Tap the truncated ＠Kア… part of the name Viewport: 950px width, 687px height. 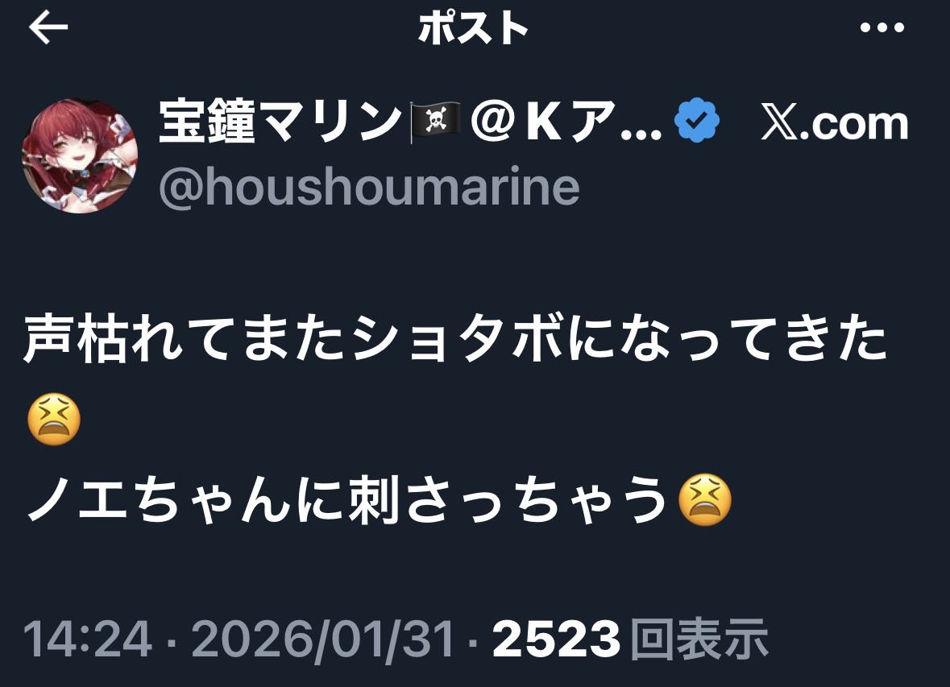coord(566,121)
